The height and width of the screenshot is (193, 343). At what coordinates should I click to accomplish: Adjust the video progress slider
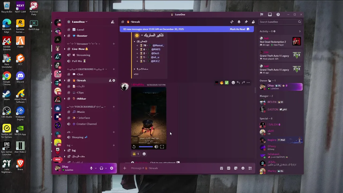pyautogui.click(x=146, y=147)
